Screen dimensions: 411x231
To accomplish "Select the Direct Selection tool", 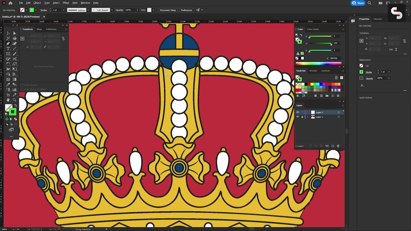I will tap(14, 33).
